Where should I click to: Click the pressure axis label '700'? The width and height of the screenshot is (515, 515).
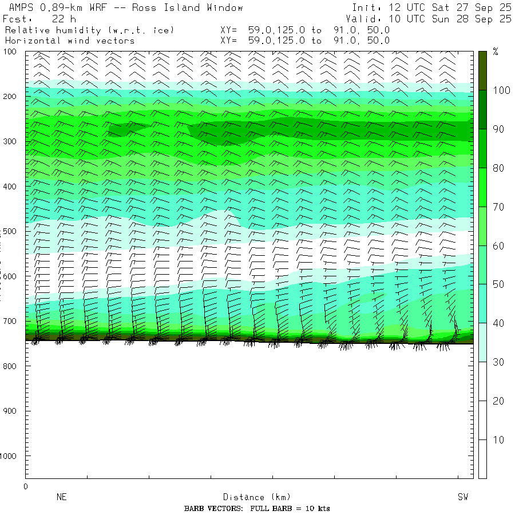(10, 321)
